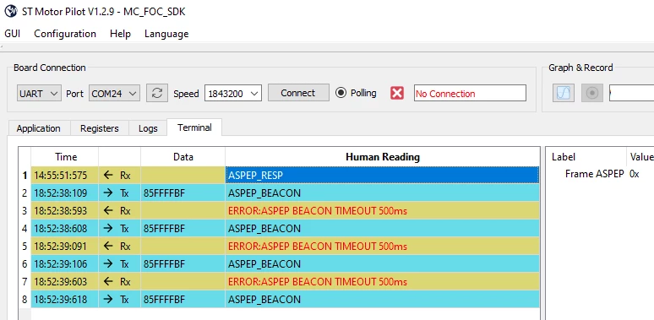Select row header number 1
The image size is (654, 320).
click(x=25, y=175)
